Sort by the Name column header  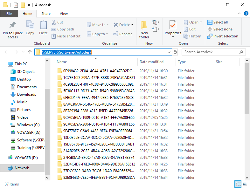96,62
